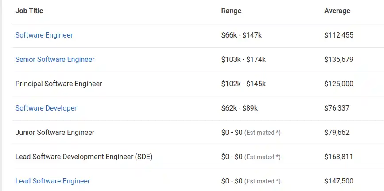Click the $135,679 average salary value
The width and height of the screenshot is (384, 191).
pyautogui.click(x=339, y=59)
